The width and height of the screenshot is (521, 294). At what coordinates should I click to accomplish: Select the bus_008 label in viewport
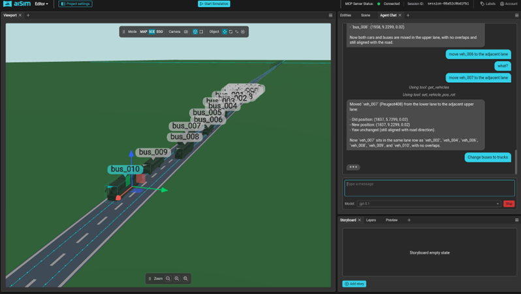(x=185, y=137)
